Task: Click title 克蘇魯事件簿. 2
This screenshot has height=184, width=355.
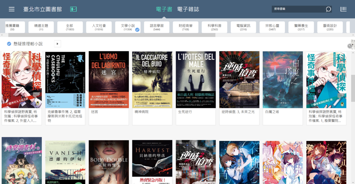Action: pyautogui.click(x=65, y=116)
